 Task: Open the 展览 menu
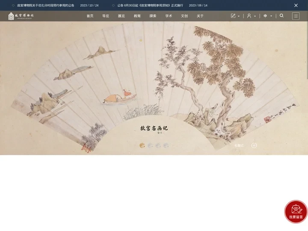click(121, 16)
